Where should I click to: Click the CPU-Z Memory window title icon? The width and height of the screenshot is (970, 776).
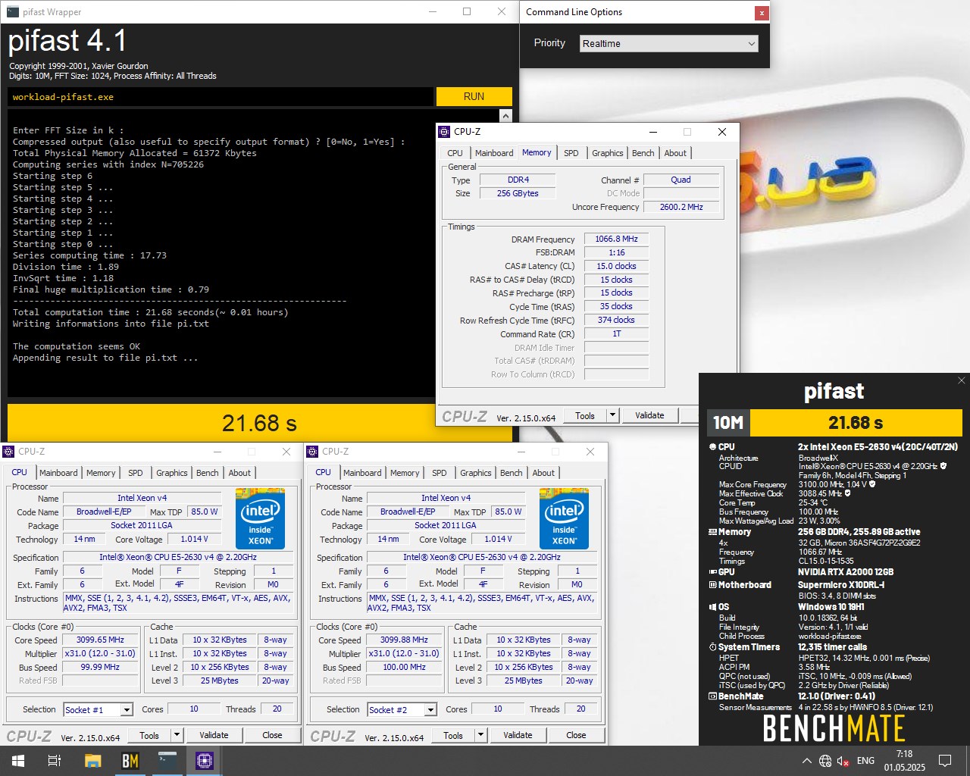445,131
